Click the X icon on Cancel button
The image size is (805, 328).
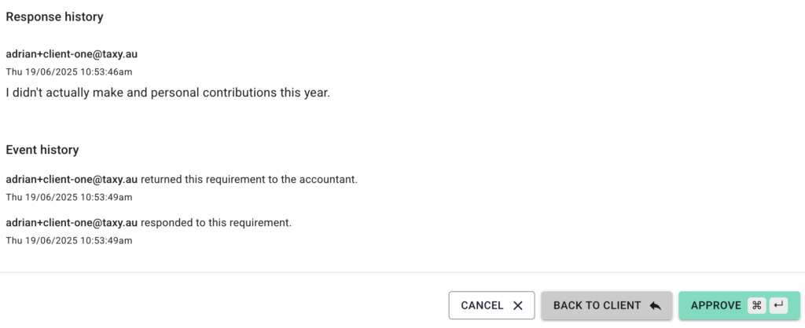tap(517, 305)
